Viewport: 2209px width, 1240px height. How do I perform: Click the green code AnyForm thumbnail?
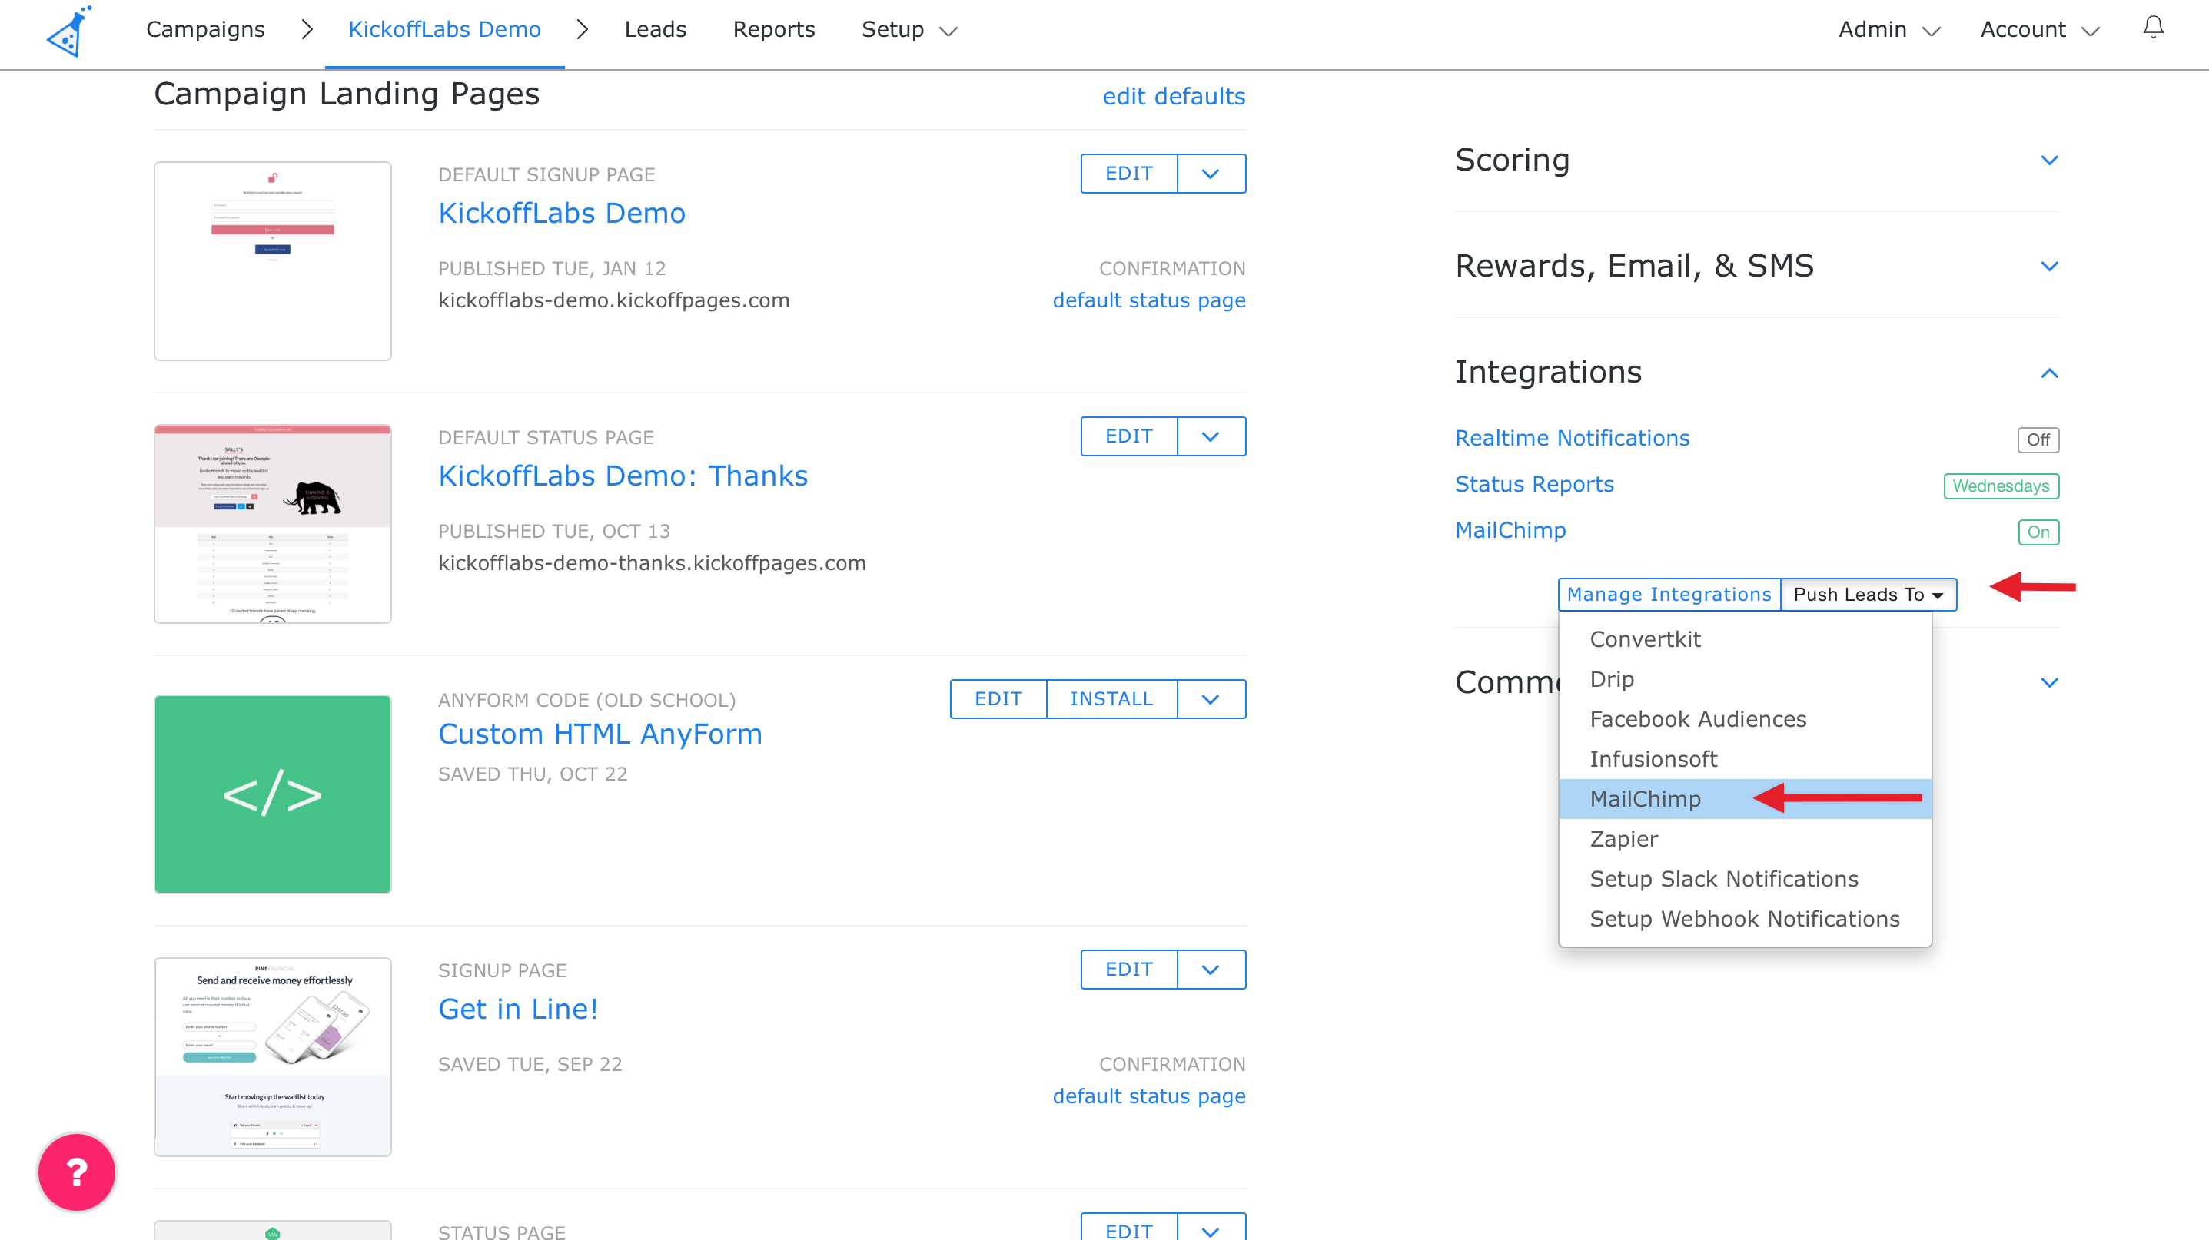(273, 794)
